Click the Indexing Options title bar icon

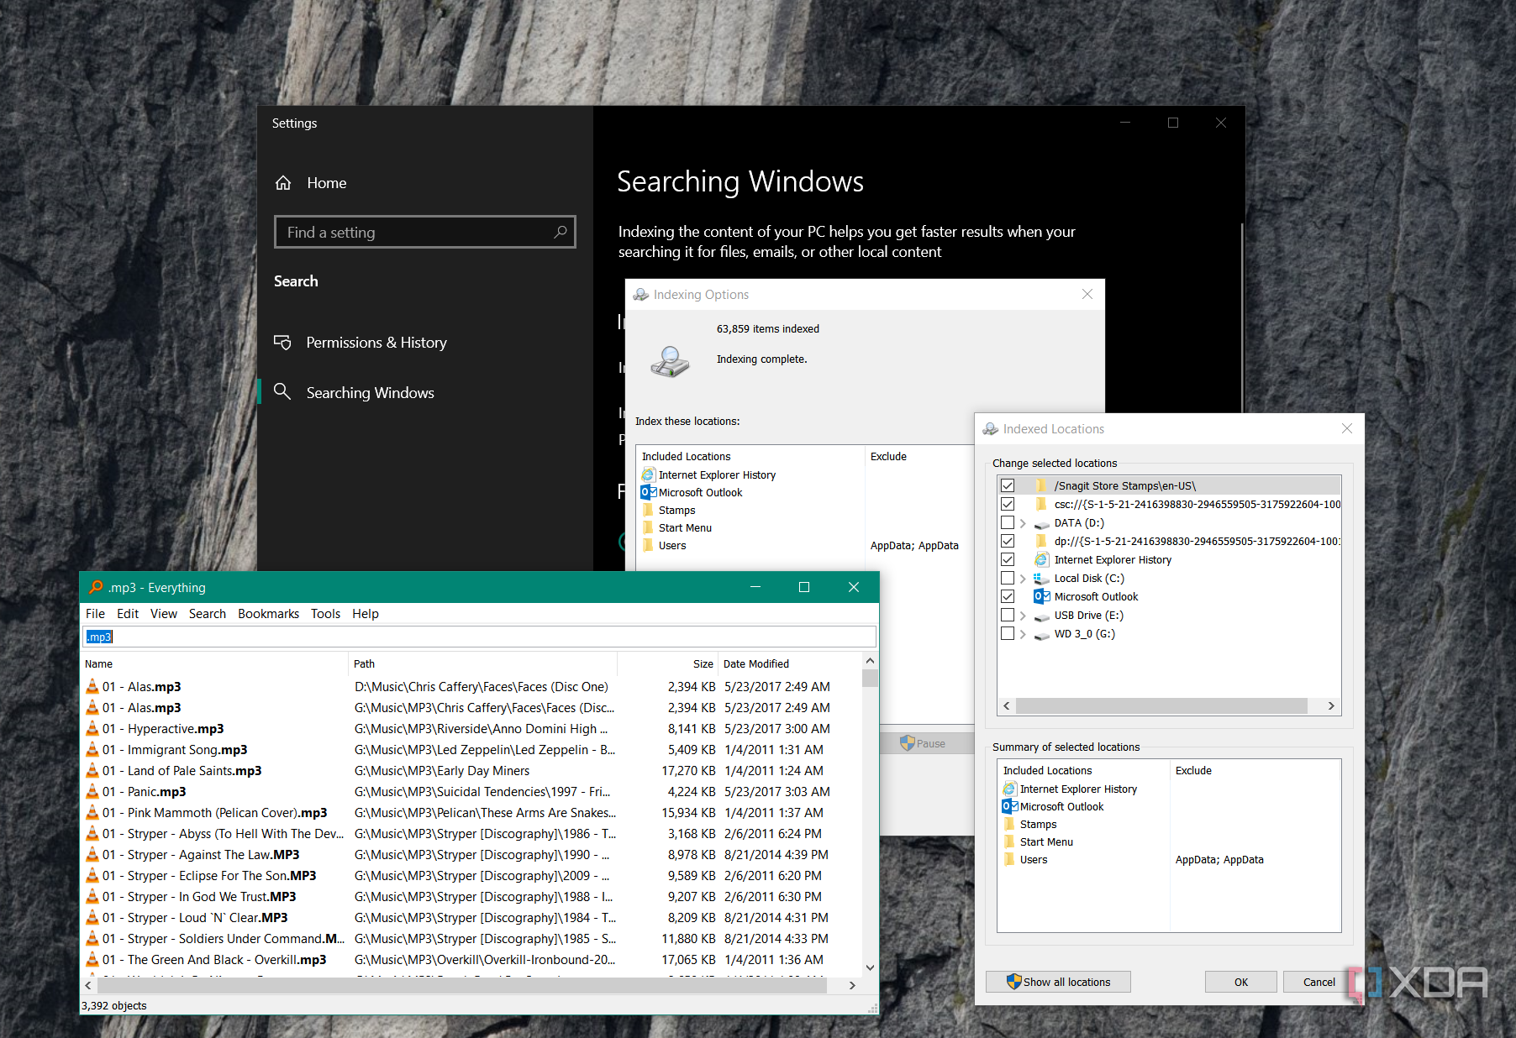coord(641,295)
